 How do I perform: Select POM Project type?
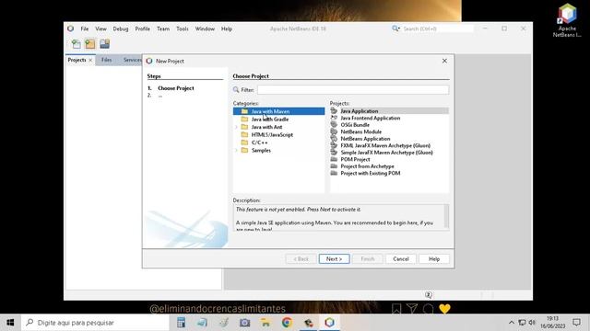[355, 159]
